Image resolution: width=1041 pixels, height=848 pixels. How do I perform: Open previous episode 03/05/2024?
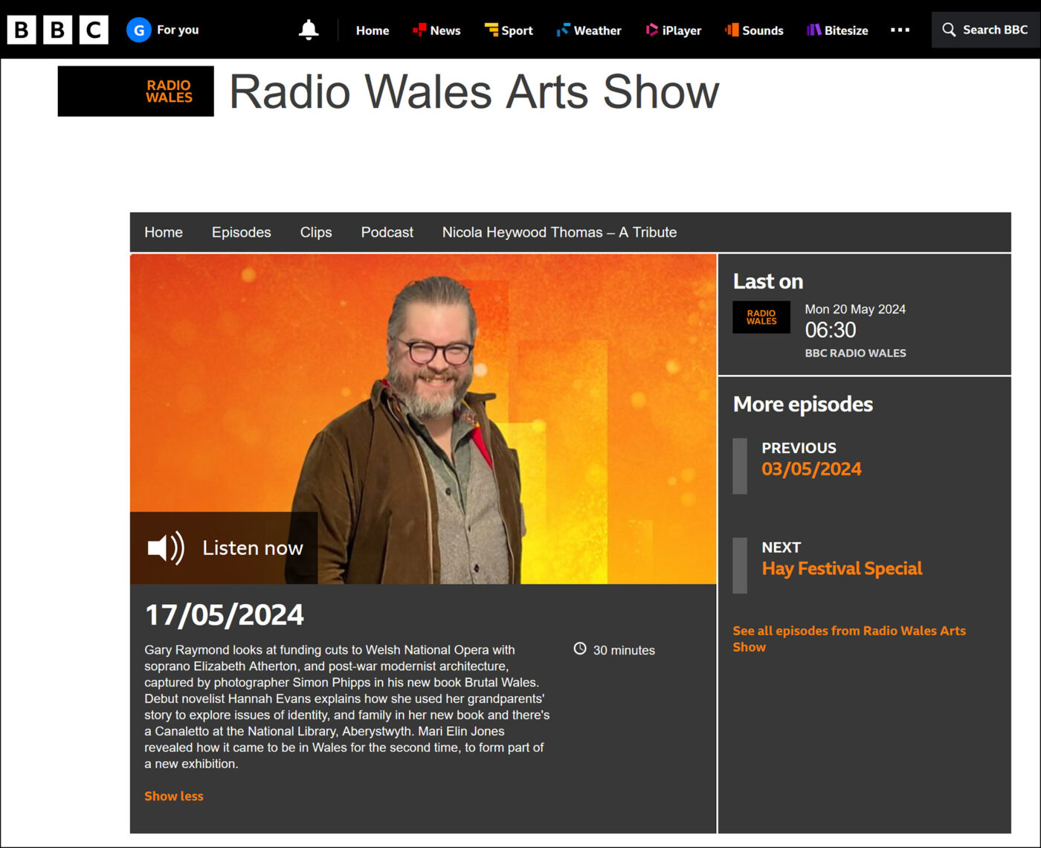811,469
